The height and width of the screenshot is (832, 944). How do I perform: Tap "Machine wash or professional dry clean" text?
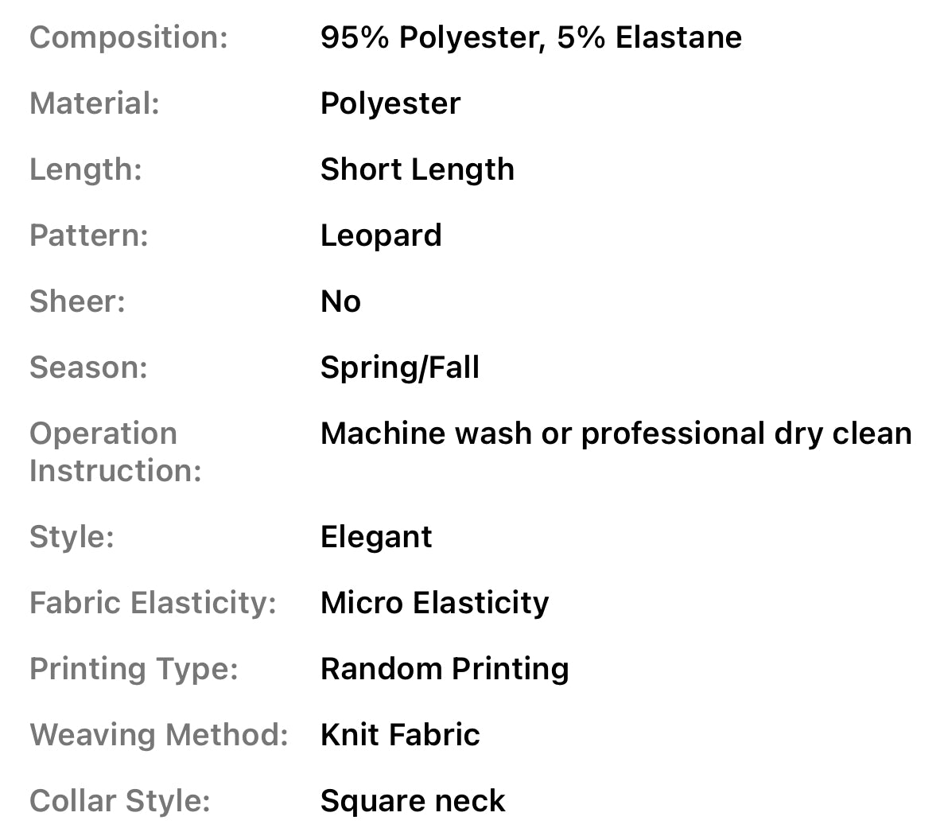(x=616, y=433)
